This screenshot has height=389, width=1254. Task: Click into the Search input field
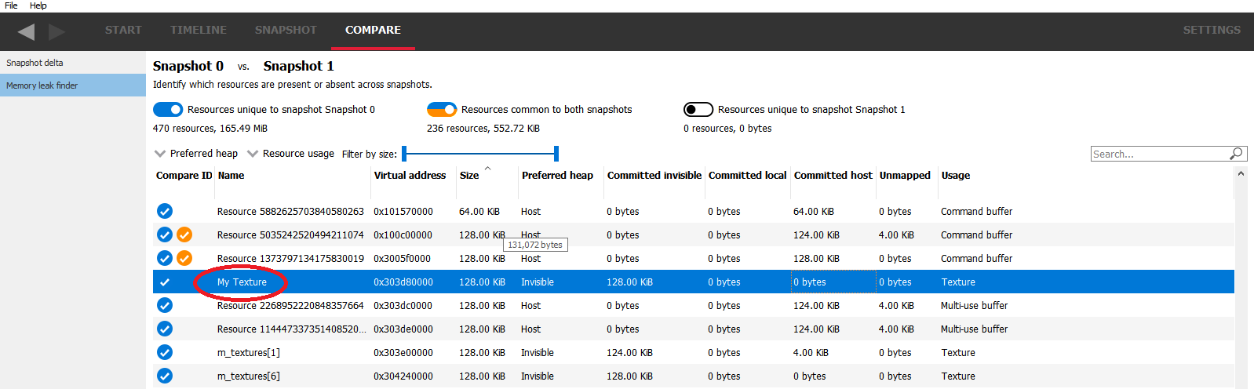[1157, 154]
